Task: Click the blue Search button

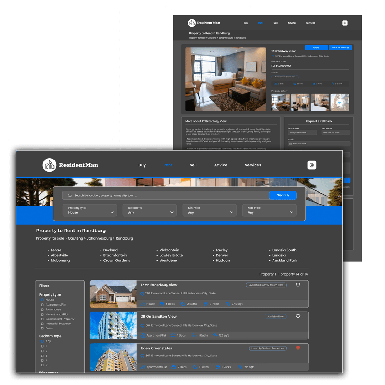Action: (x=283, y=195)
